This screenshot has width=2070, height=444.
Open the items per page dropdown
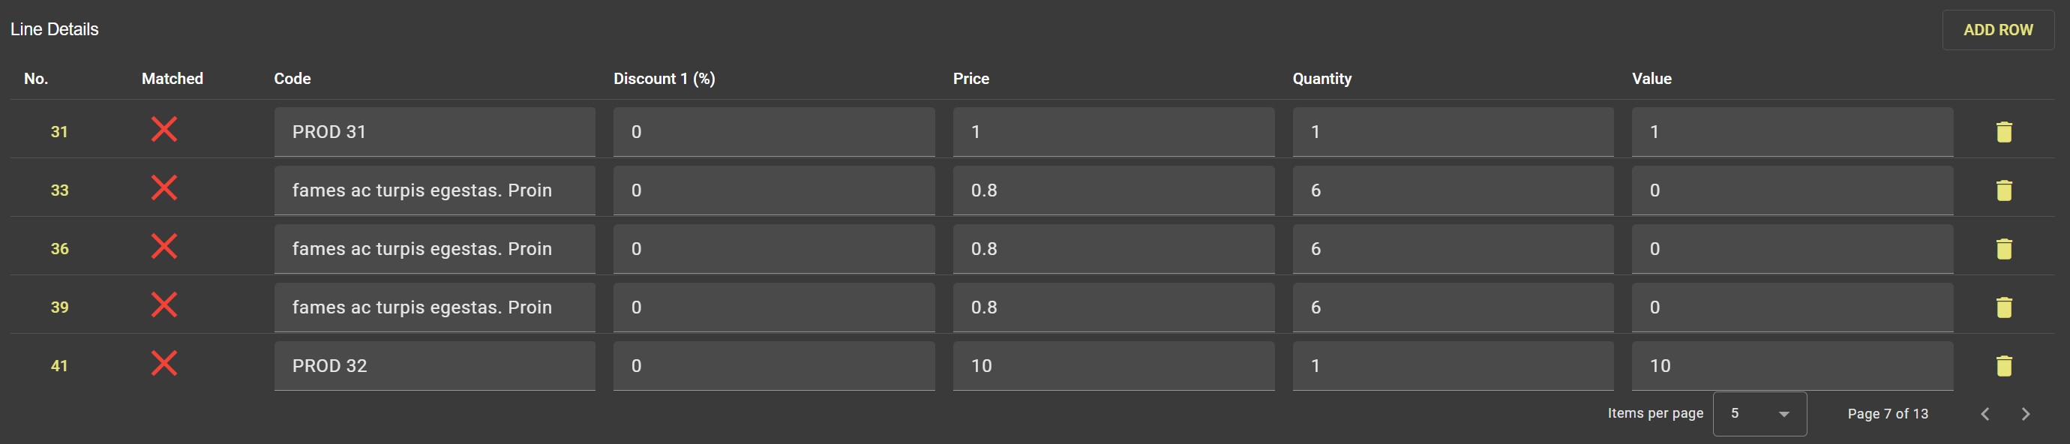(x=1759, y=414)
